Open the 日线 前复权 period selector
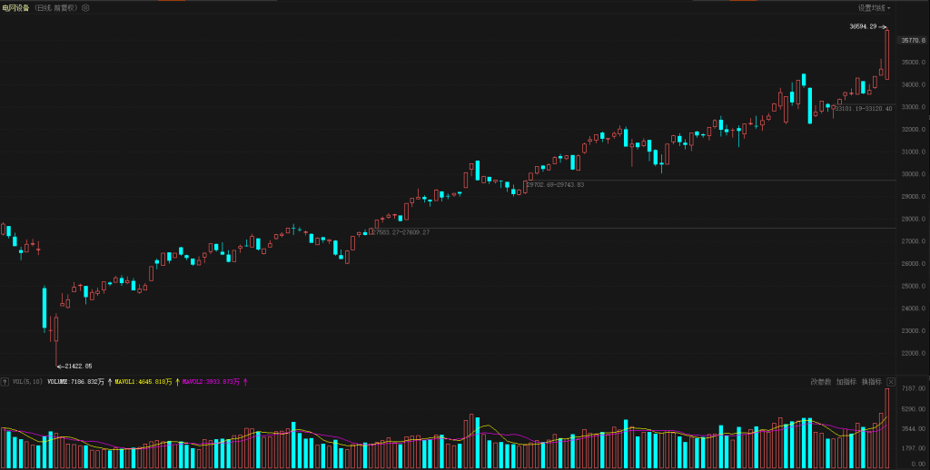This screenshot has width=930, height=470. (55, 7)
